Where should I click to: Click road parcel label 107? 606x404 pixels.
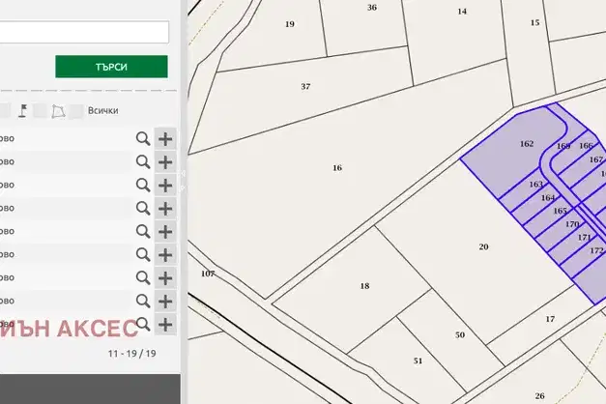click(208, 274)
